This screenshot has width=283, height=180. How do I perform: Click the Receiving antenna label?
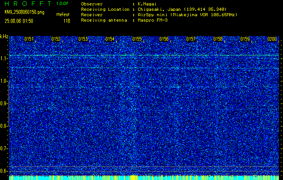(104, 20)
